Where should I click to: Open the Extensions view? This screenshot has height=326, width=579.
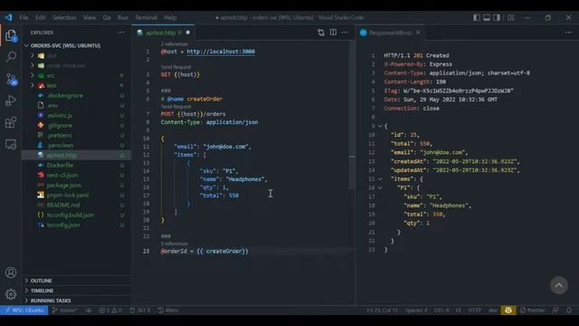click(x=11, y=122)
